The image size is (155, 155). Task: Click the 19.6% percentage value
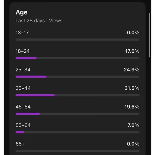[x=132, y=107]
